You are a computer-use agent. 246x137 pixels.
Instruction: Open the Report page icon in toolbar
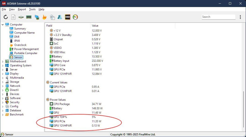pyautogui.click(x=13, y=17)
